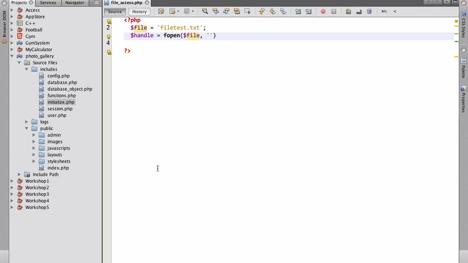Image resolution: width=468 pixels, height=263 pixels.
Task: Close the file_access.php tab
Action: tap(147, 2)
